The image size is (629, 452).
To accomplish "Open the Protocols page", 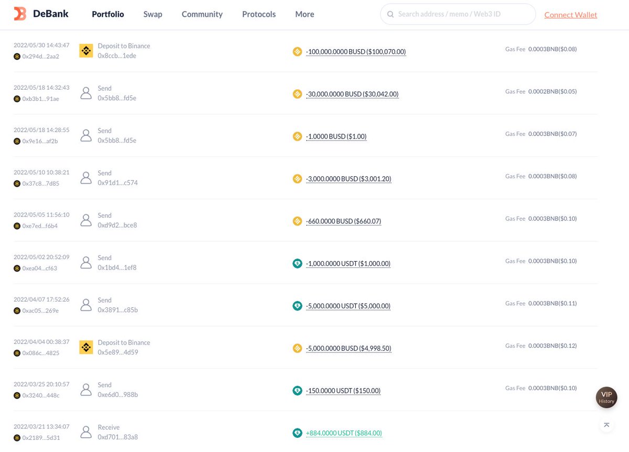I will 259,14.
